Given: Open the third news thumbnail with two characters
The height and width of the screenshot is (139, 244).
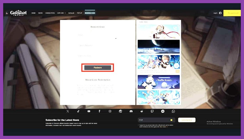Looking at the screenshot, I should point(158,62).
